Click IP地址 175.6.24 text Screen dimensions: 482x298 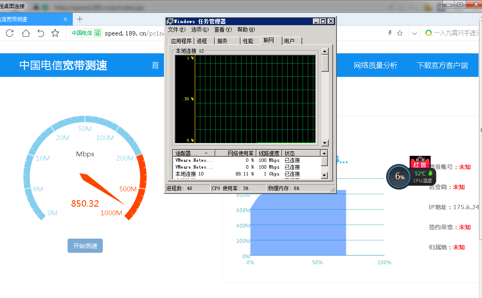454,207
